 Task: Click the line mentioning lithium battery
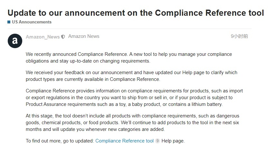[x=124, y=104]
